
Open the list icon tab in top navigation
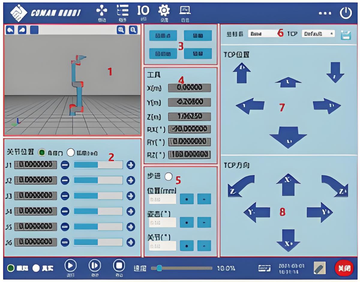click(x=122, y=11)
